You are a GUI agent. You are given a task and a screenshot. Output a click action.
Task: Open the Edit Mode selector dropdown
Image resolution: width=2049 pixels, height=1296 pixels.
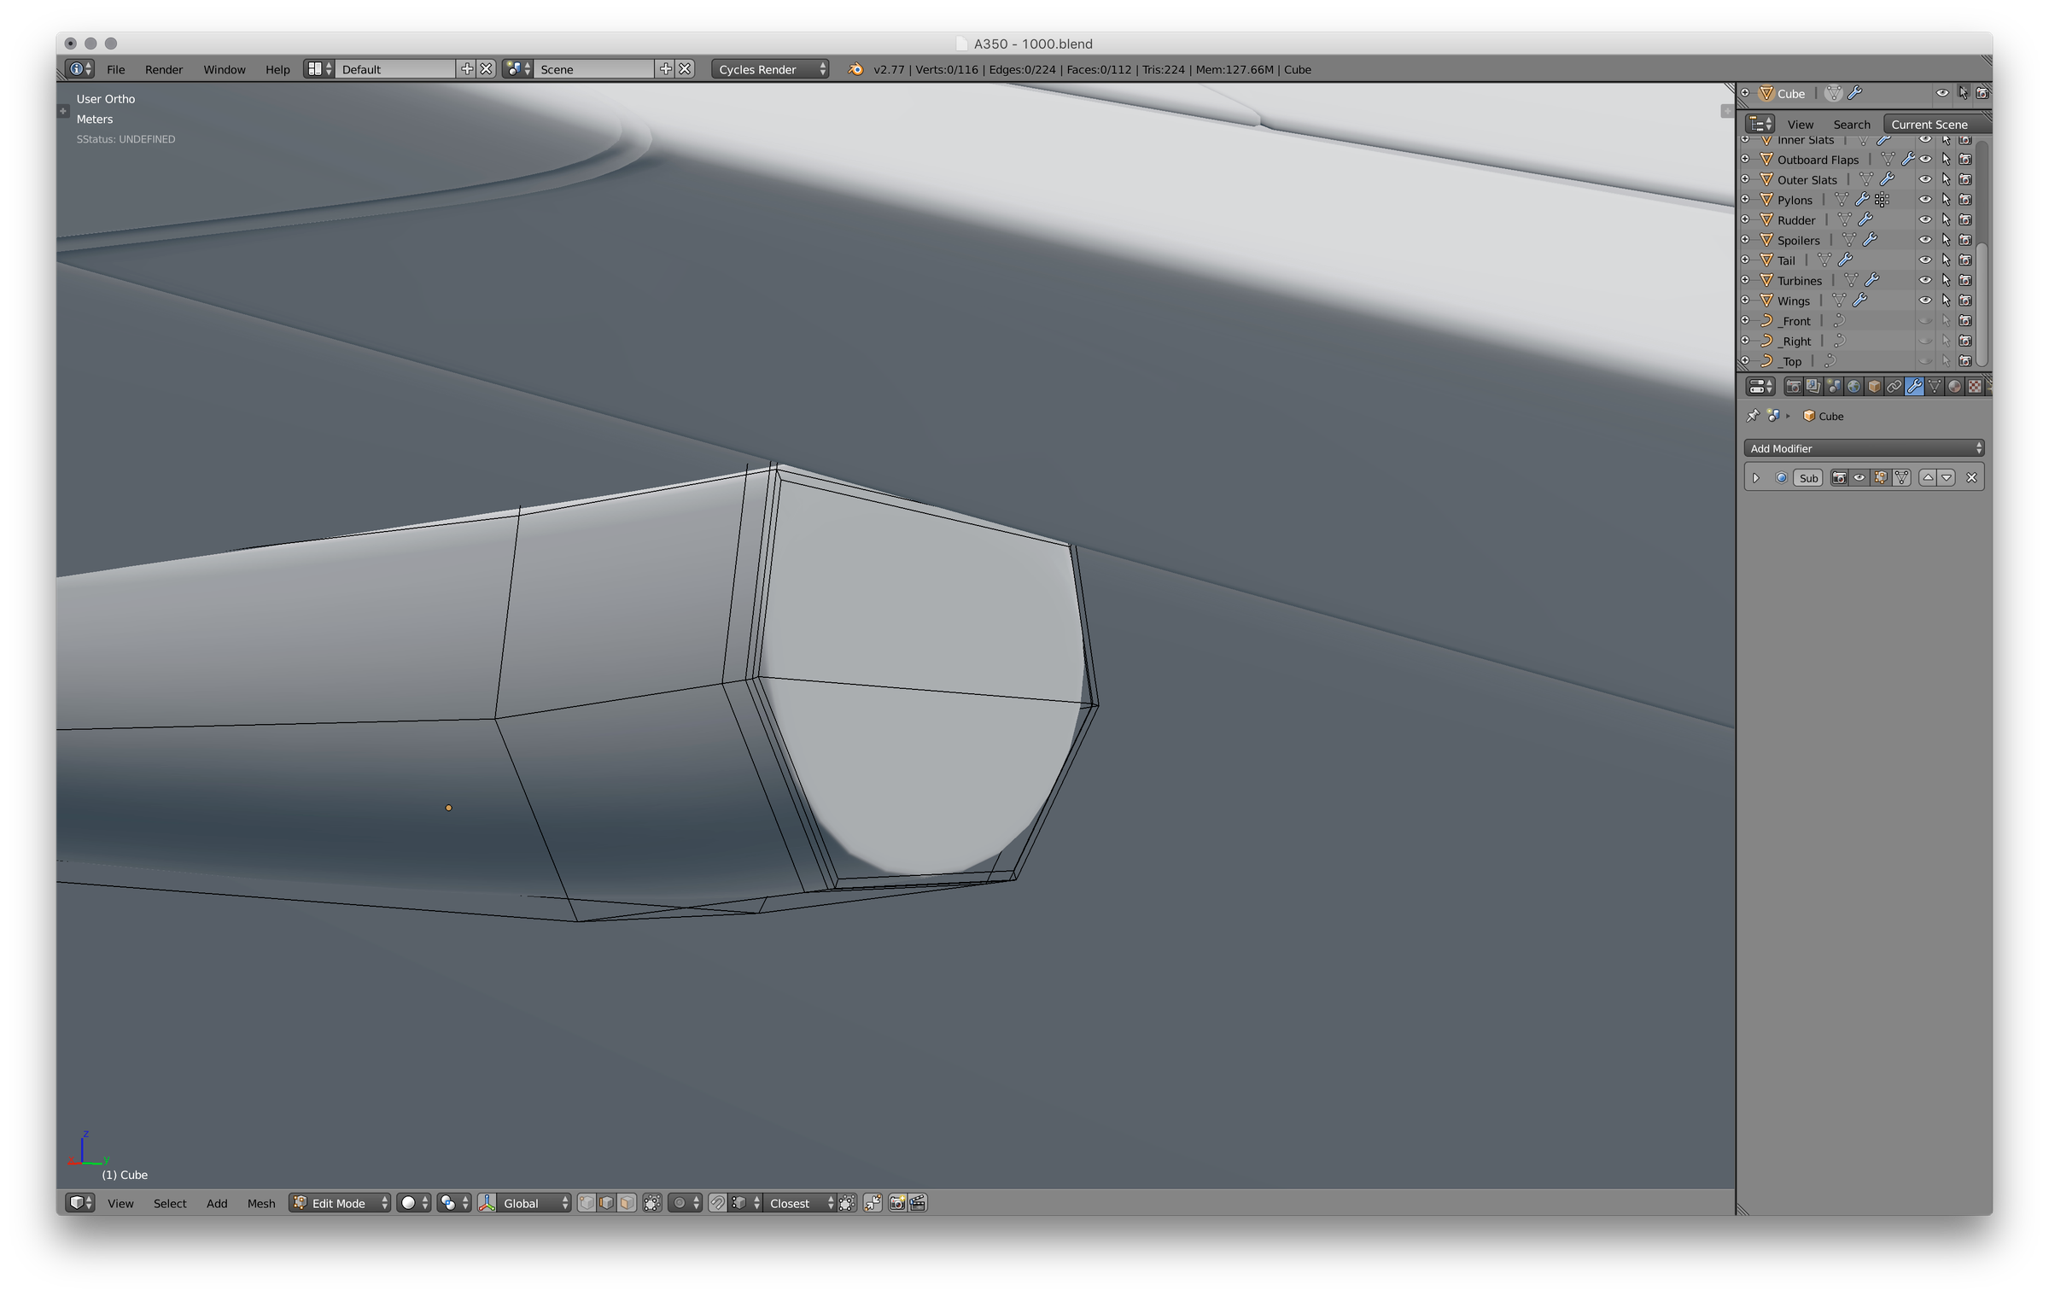[340, 1203]
